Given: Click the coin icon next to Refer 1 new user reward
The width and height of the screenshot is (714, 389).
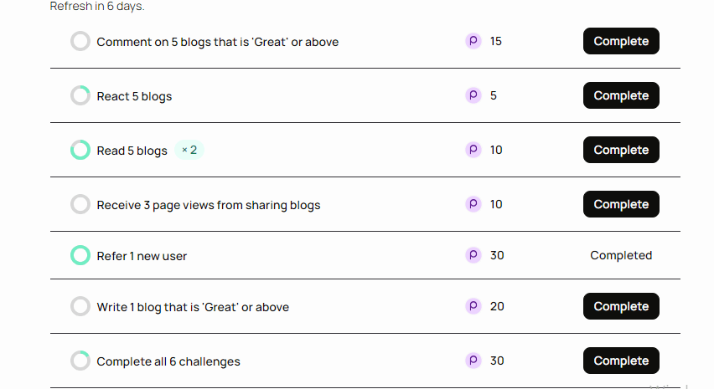Looking at the screenshot, I should coord(473,255).
